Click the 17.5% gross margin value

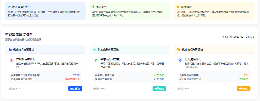click(x=76, y=75)
